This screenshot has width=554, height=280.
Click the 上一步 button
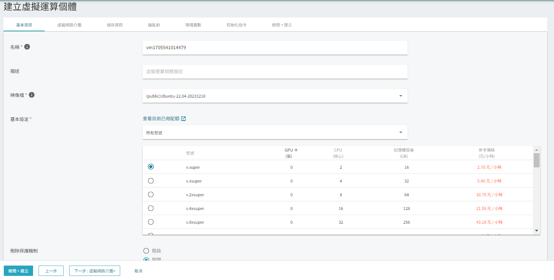[x=51, y=271]
